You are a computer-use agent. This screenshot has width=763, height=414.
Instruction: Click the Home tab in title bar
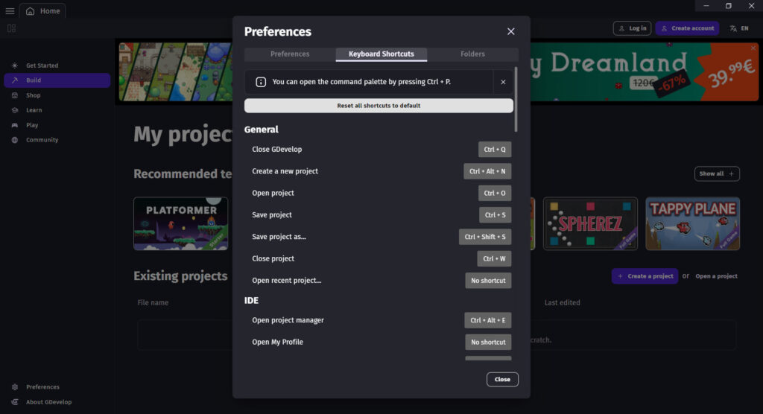tap(42, 11)
